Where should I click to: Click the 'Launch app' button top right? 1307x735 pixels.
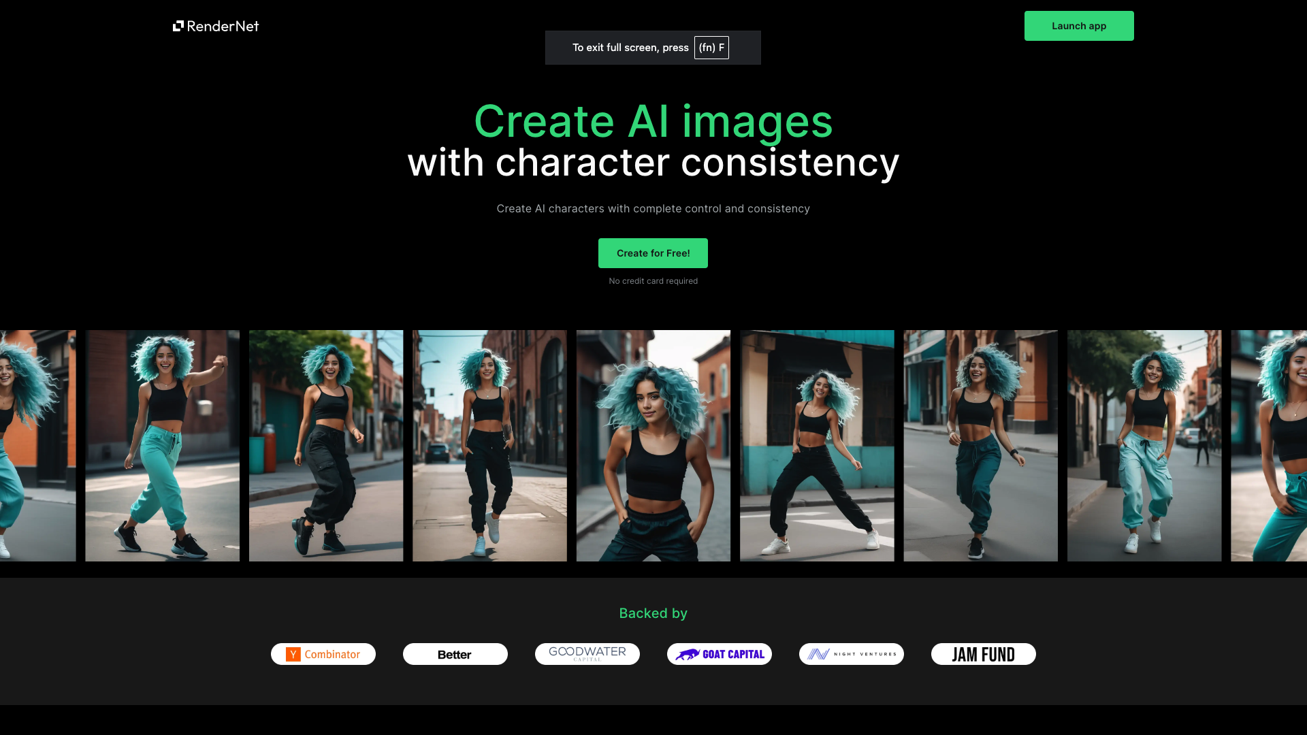(1079, 25)
